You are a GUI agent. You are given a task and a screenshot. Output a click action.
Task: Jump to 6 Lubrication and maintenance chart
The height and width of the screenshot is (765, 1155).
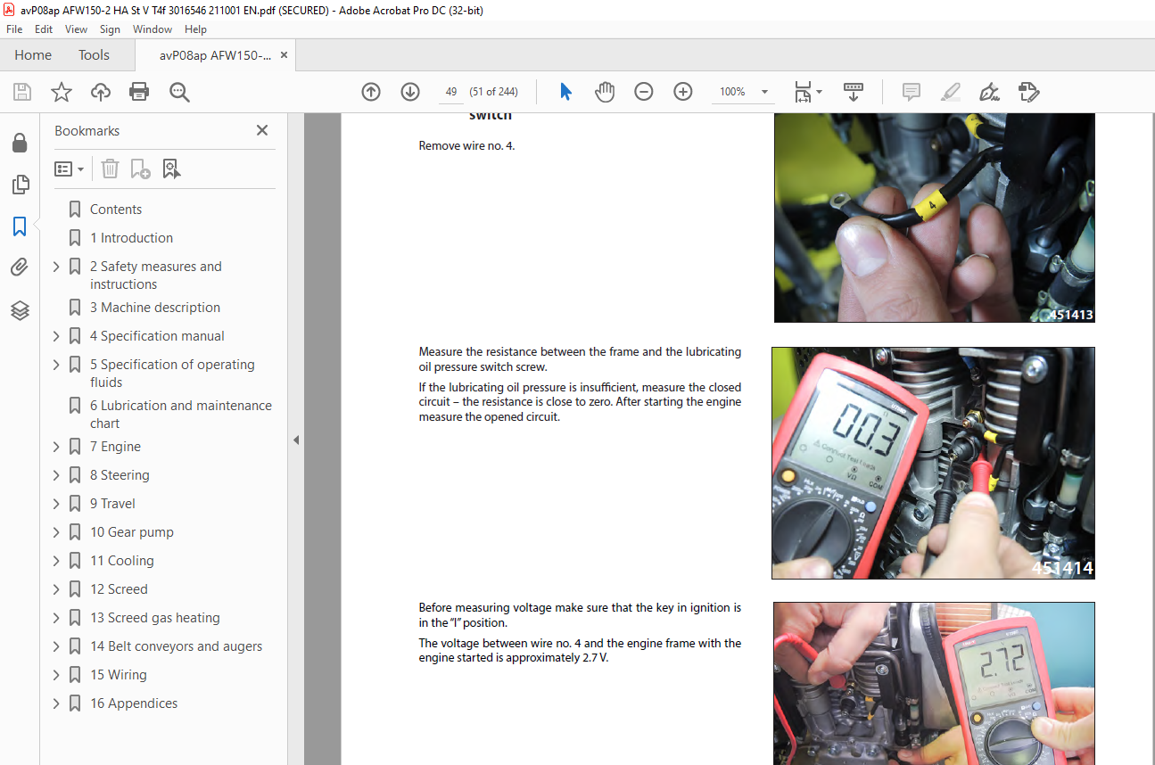[181, 415]
